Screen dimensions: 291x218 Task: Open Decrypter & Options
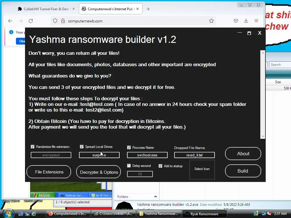coord(98,172)
